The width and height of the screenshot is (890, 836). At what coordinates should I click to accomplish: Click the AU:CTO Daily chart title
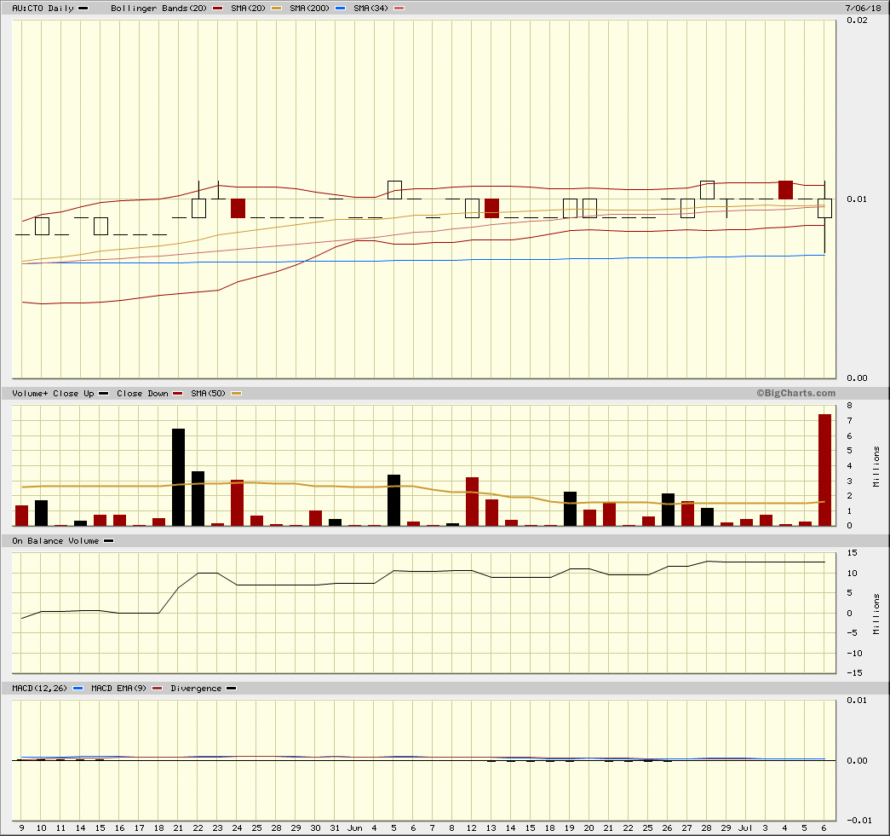pos(43,9)
